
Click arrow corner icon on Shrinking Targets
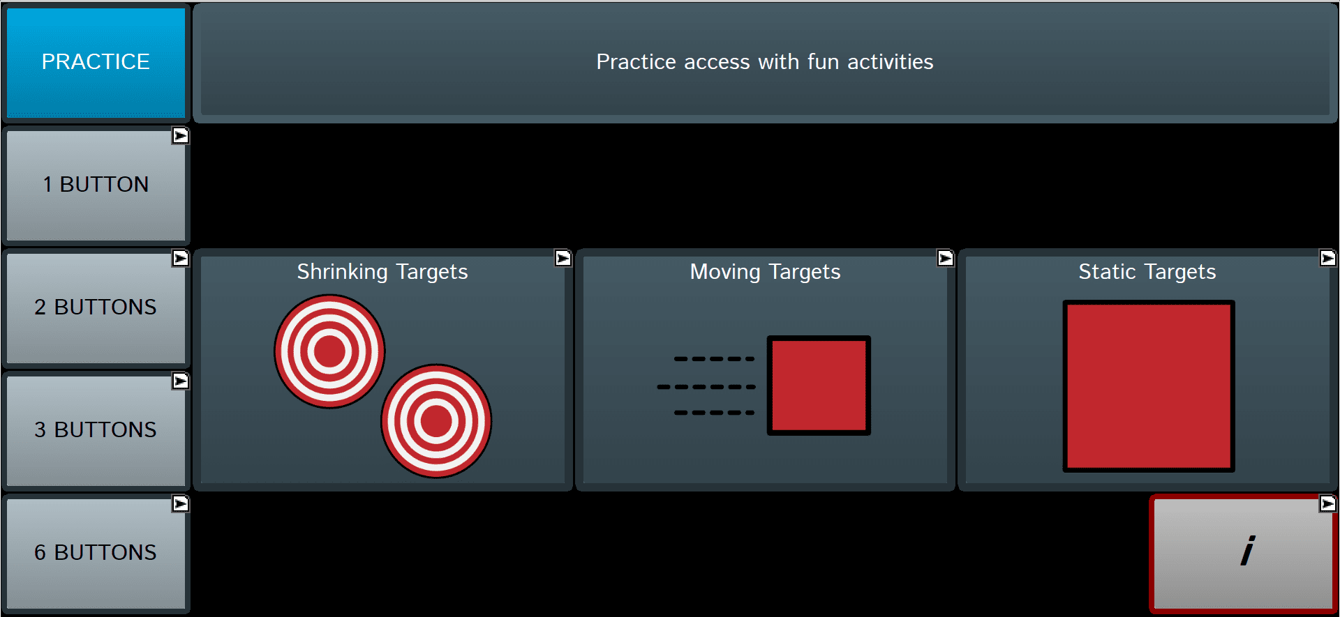coord(563,259)
